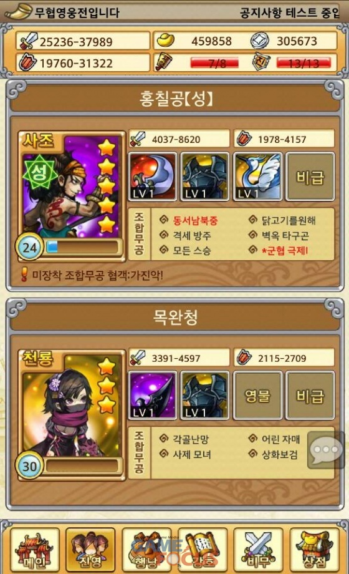Select 홍칠공's dark armor slot
This screenshot has width=349, height=574.
point(205,177)
